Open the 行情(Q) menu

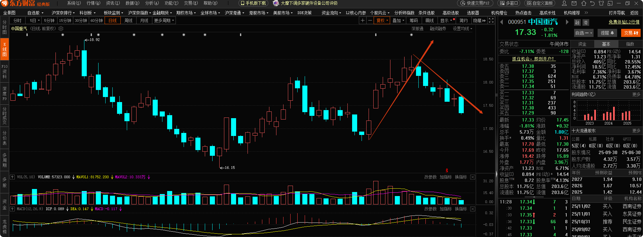(93, 3)
